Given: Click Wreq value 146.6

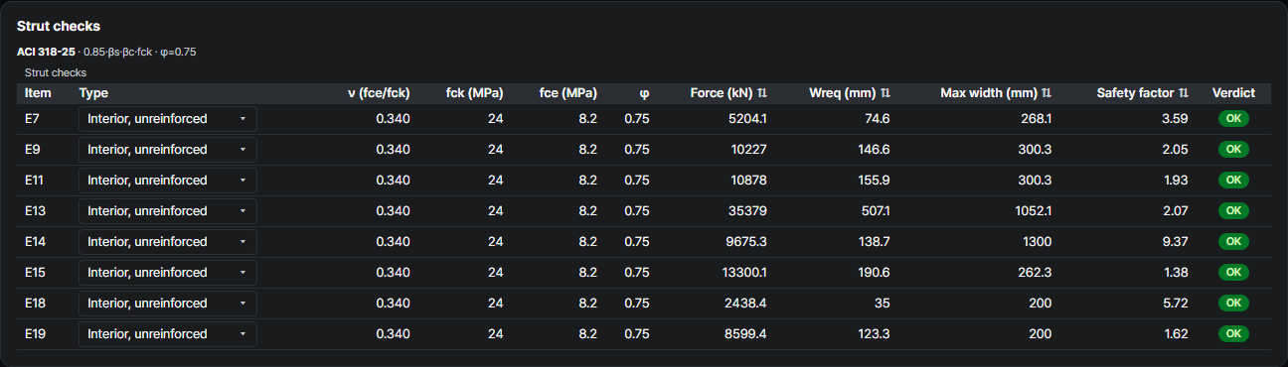Looking at the screenshot, I should pyautogui.click(x=875, y=150).
